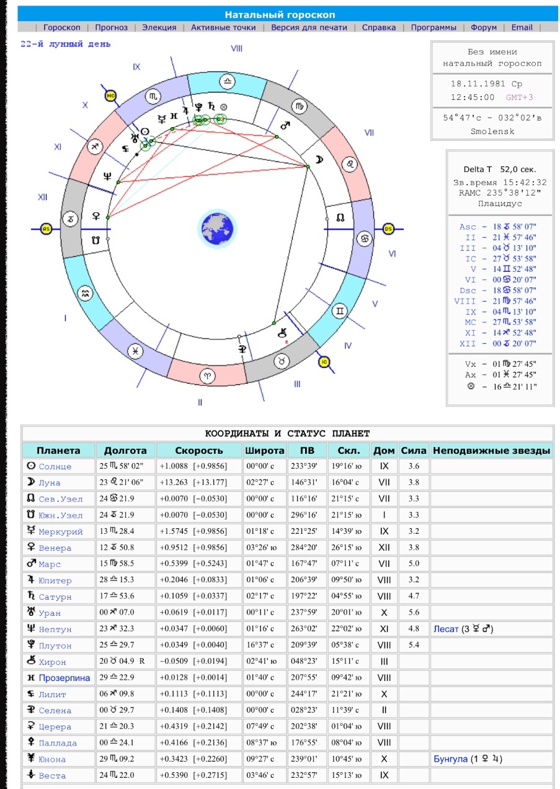Open the Хирон link in the table
The height and width of the screenshot is (789, 560).
point(52,662)
